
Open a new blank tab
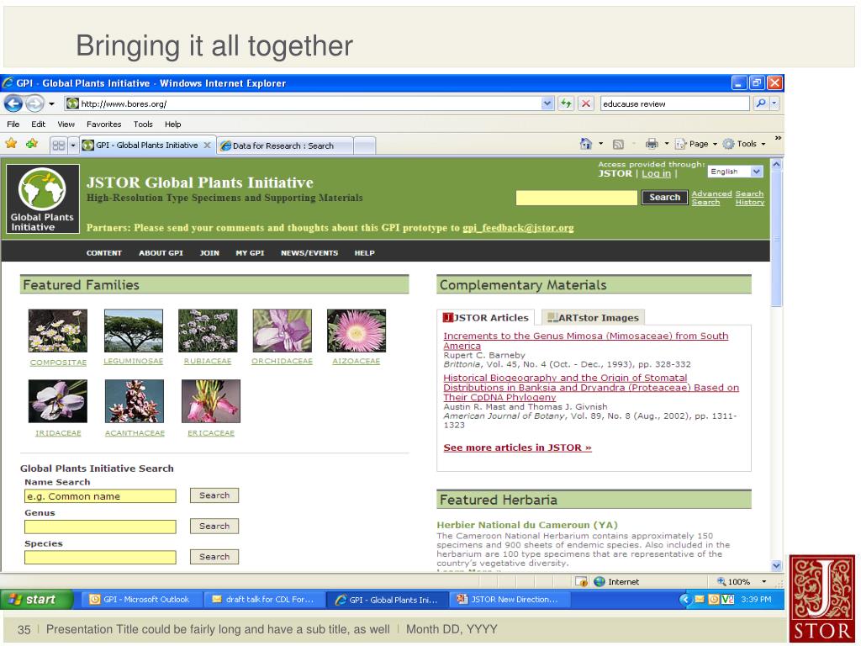[365, 146]
